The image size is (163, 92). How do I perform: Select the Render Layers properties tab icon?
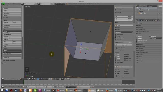pyautogui.click(x=142, y=20)
